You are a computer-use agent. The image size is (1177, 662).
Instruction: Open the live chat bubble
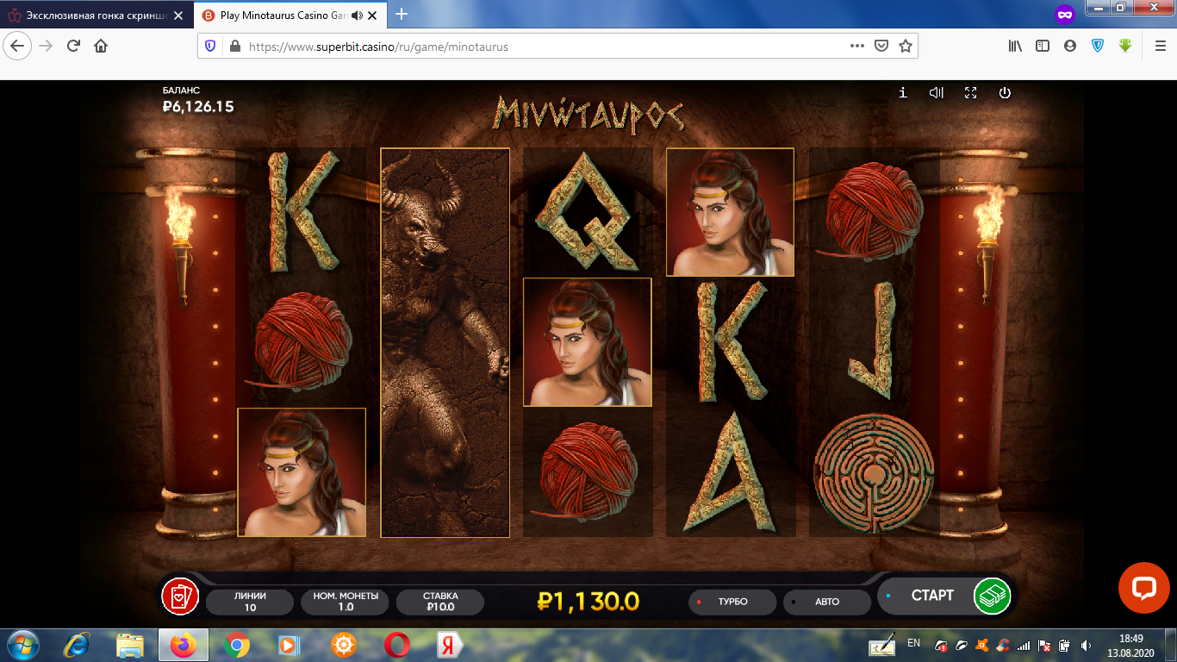(1143, 588)
